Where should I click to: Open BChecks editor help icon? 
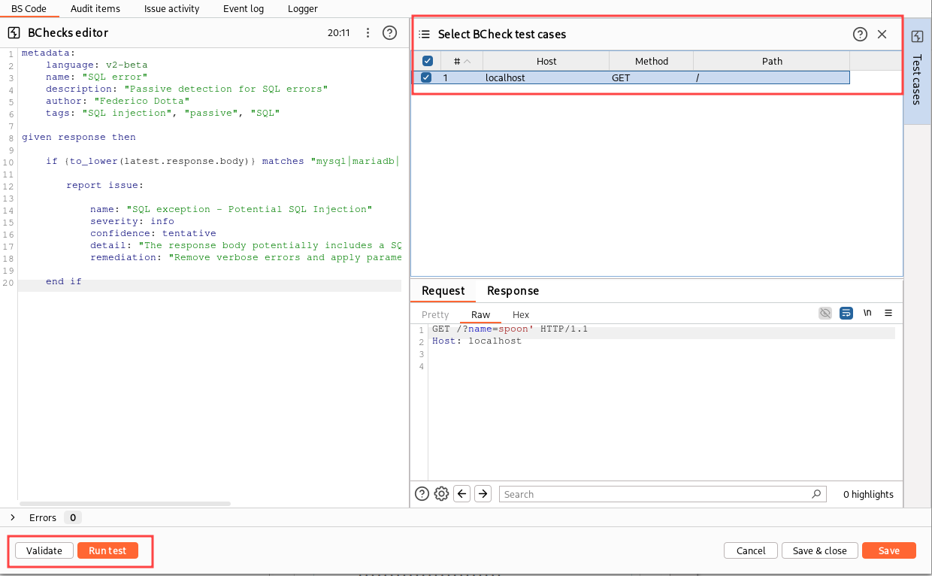389,33
